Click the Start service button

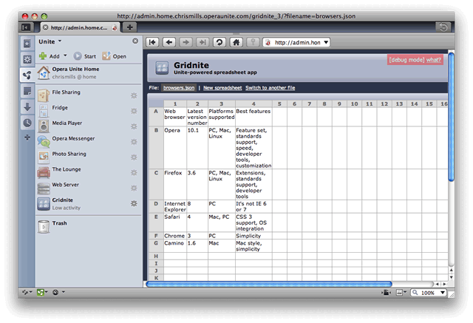tap(85, 56)
